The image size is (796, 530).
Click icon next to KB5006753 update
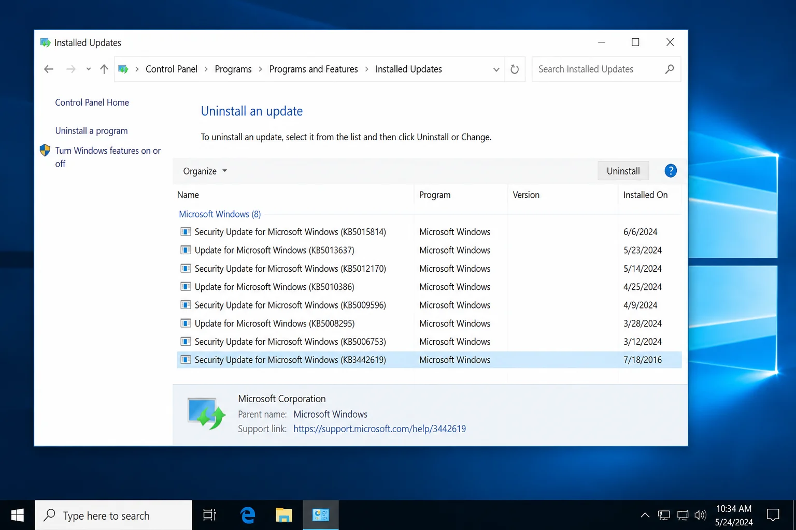pos(186,341)
